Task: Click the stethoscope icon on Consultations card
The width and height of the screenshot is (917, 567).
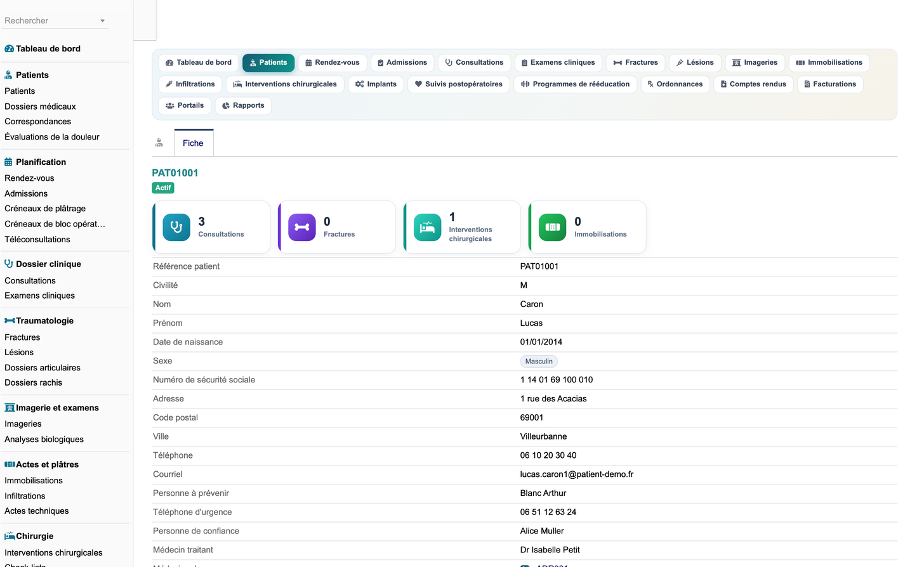Action: (176, 227)
